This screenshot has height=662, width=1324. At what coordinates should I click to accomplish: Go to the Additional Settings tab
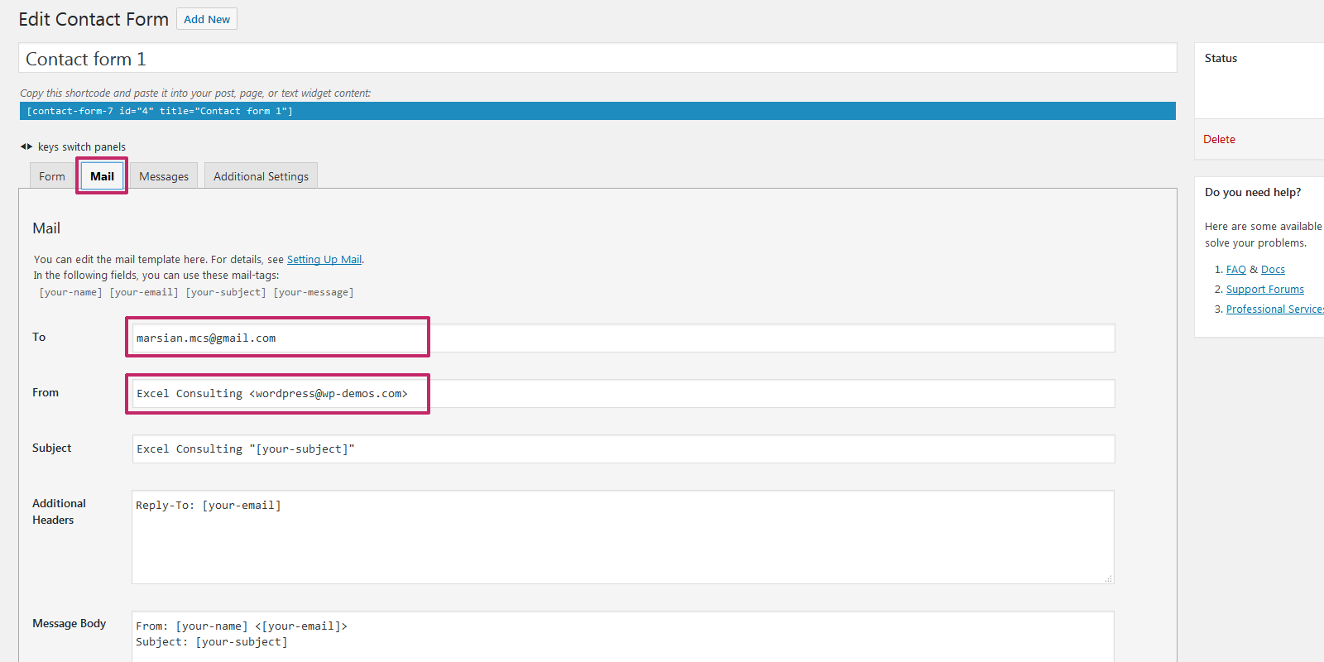tap(261, 176)
